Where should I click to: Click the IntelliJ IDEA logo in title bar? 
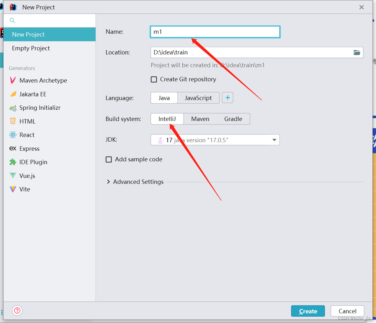tap(13, 7)
